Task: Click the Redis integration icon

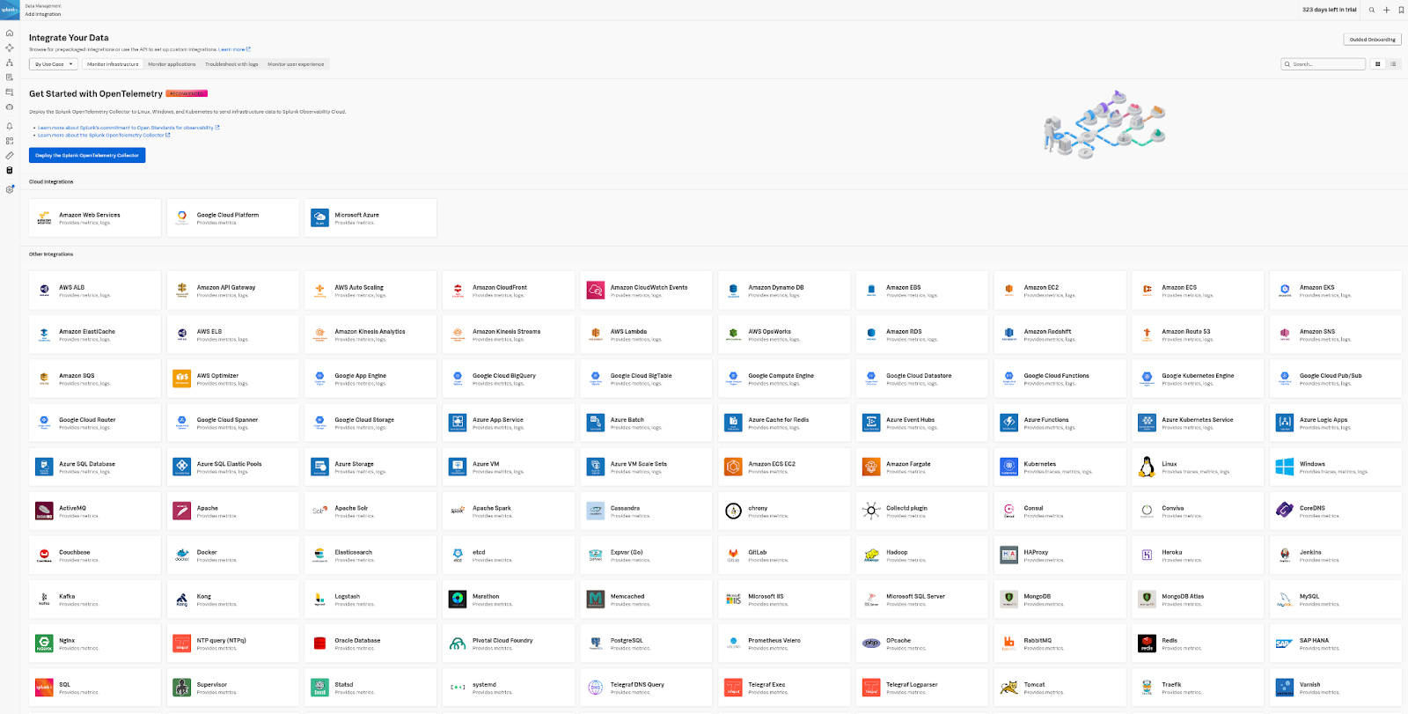Action: tap(1147, 644)
